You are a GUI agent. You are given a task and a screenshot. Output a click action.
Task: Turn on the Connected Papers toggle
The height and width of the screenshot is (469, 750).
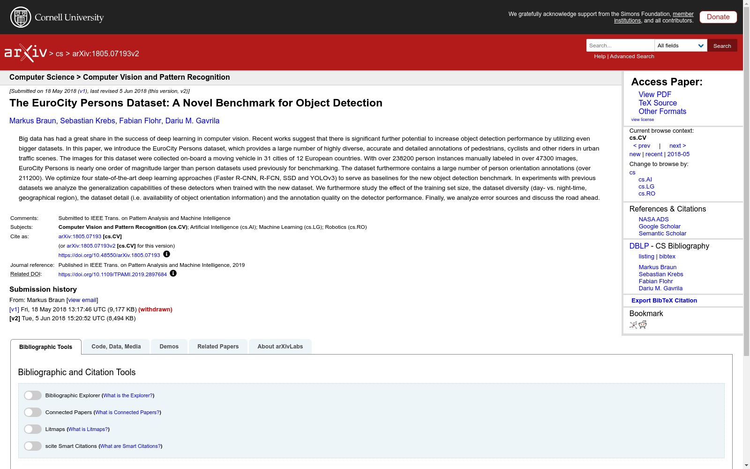tap(33, 412)
